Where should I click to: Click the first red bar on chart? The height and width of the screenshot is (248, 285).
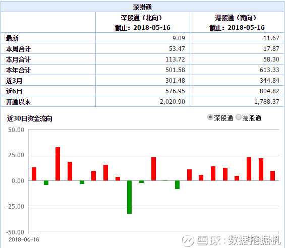[x=34, y=174]
